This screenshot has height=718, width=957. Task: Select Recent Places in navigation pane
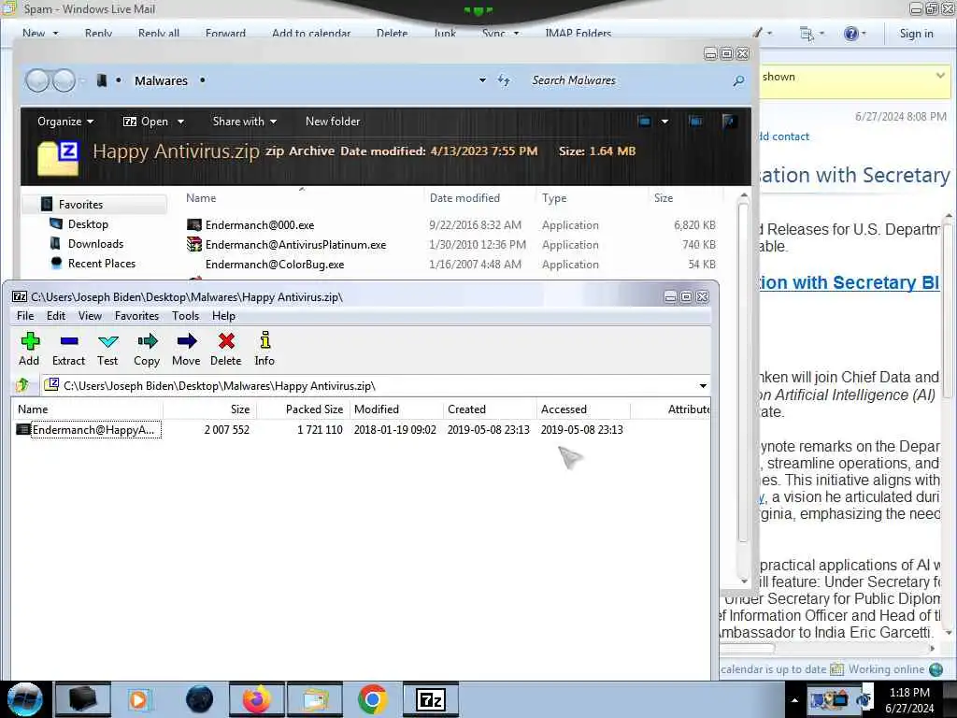[101, 263]
